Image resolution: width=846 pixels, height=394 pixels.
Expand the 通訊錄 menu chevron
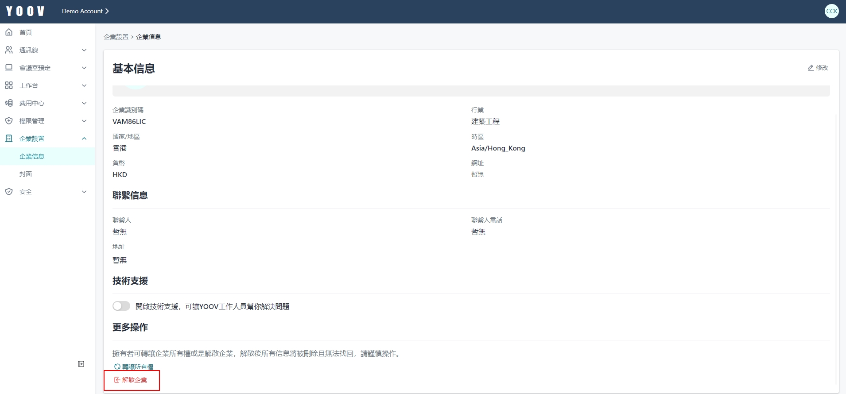click(84, 50)
